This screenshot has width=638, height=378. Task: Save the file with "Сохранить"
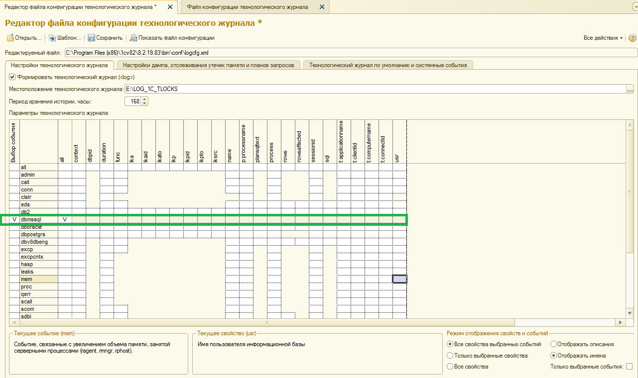pos(105,38)
